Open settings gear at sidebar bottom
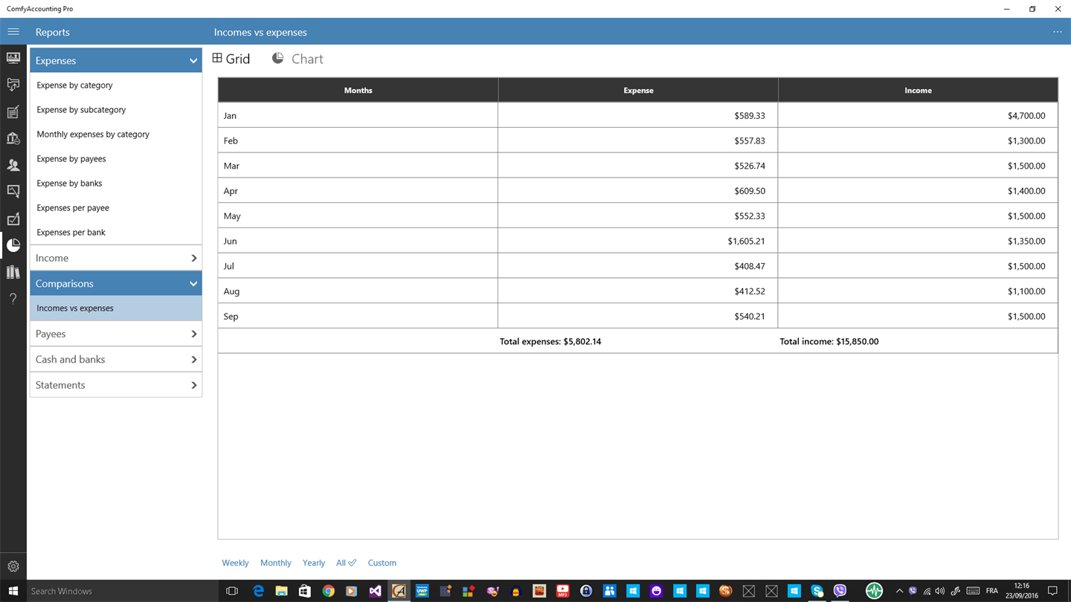Image resolution: width=1071 pixels, height=602 pixels. click(x=13, y=566)
